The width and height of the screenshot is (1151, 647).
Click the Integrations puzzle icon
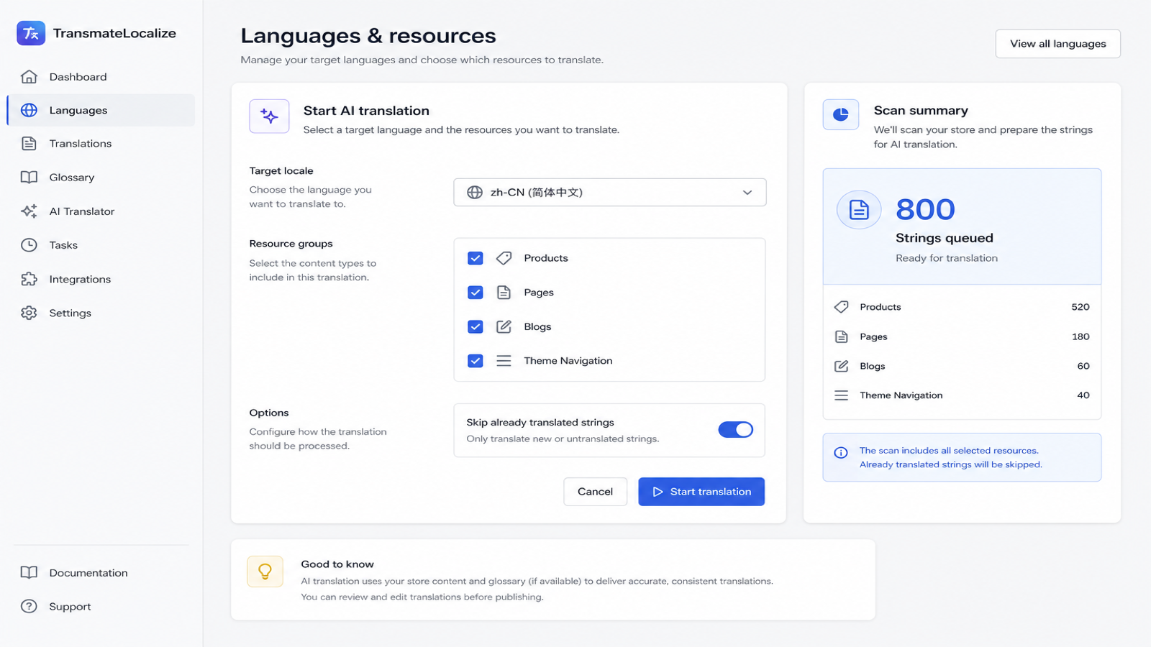[29, 279]
